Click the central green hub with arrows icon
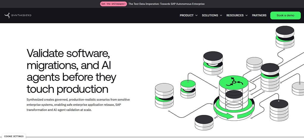Image resolution: width=304 pixels, height=139 pixels. [234, 82]
